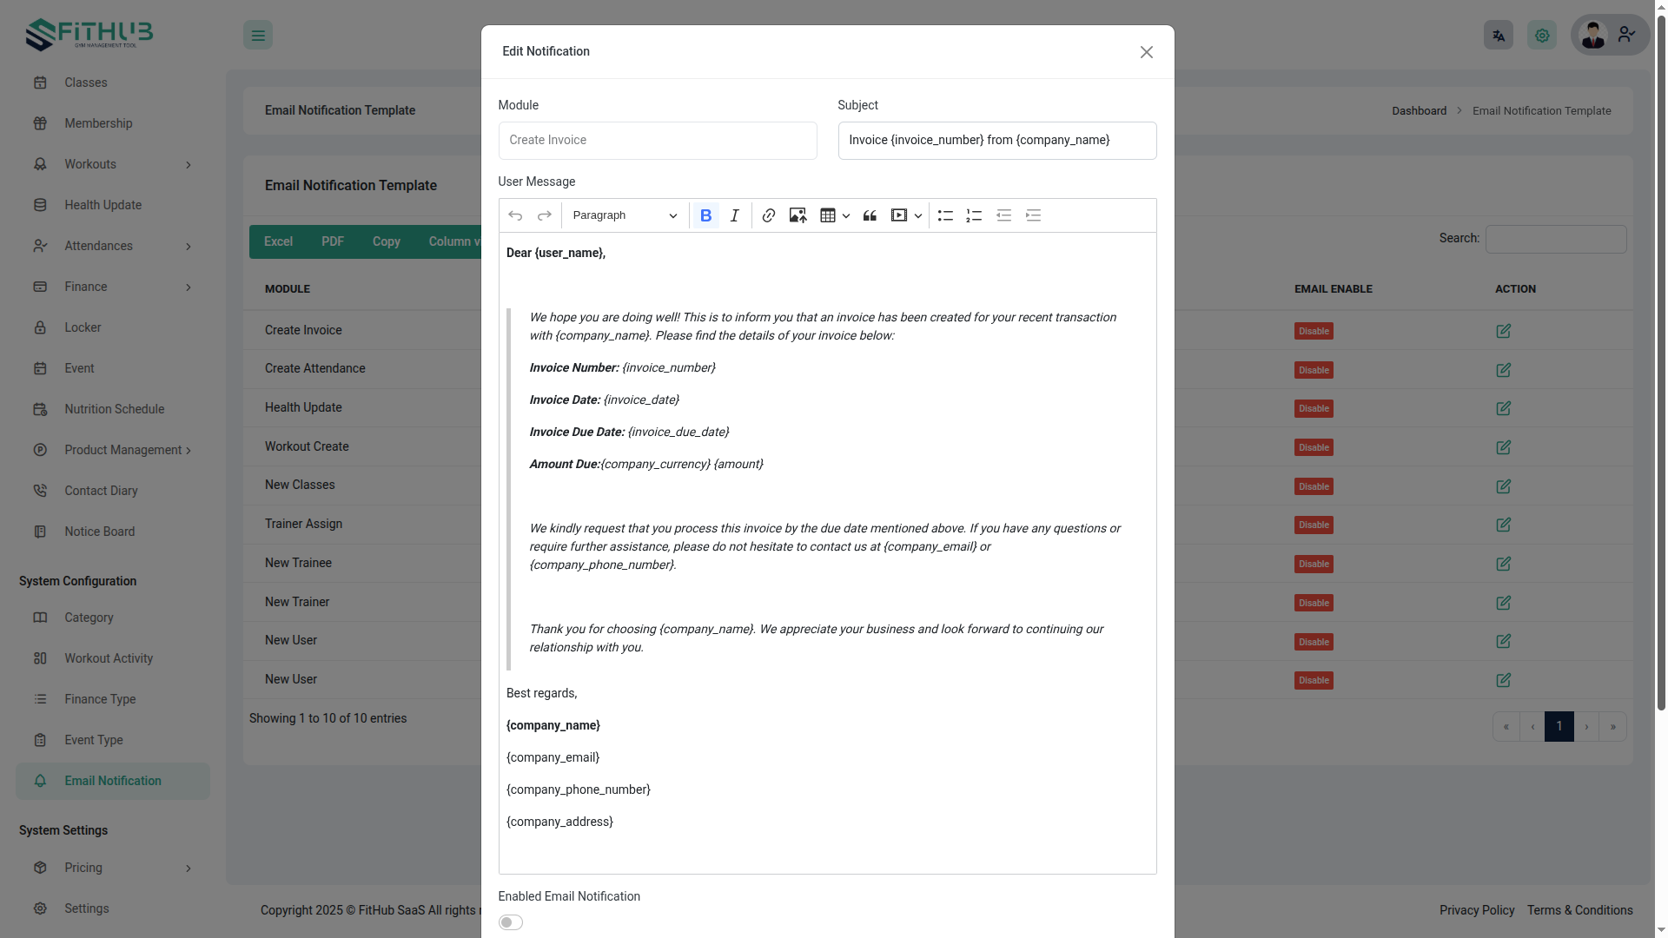Click the Subject input field
Image resolution: width=1668 pixels, height=938 pixels.
(996, 141)
